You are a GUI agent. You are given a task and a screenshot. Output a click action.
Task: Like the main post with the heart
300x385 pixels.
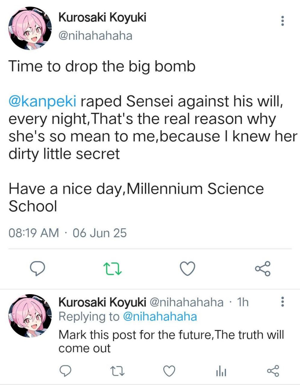point(187,269)
